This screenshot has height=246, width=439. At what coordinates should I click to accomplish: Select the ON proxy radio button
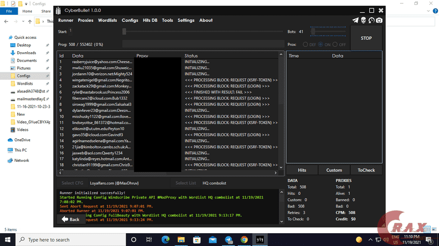321,44
